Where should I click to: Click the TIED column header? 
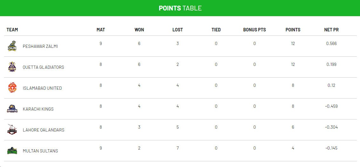(x=216, y=30)
